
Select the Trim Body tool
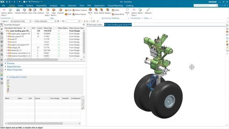click(x=47, y=12)
